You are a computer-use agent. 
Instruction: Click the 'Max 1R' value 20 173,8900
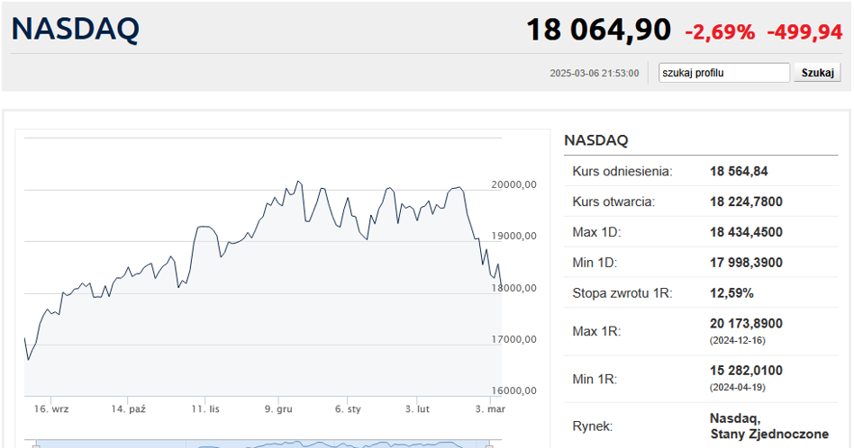746,324
